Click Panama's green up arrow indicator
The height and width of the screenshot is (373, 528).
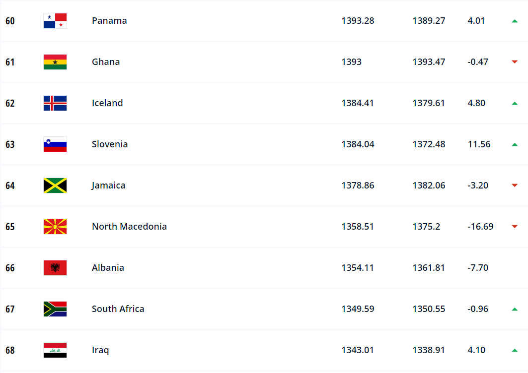(515, 21)
